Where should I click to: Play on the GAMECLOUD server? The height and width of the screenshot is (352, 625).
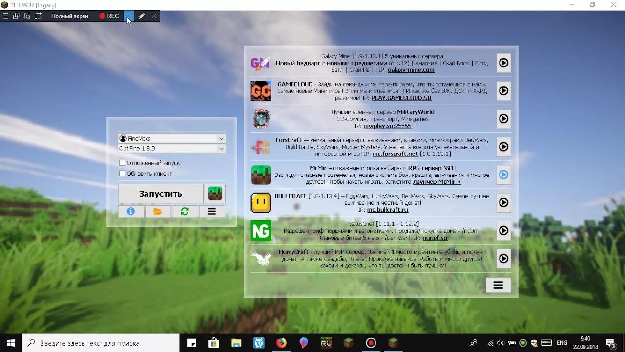point(503,91)
